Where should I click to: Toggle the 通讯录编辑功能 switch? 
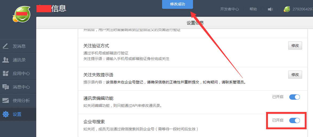point(294,97)
